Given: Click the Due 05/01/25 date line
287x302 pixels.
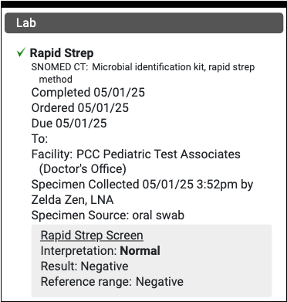Looking at the screenshot, I should tap(69, 124).
